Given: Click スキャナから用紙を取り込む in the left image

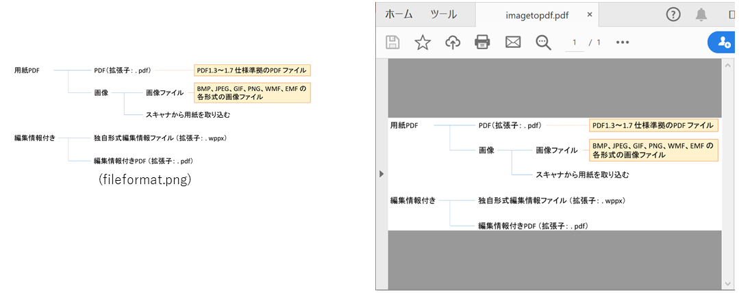Looking at the screenshot, I should (188, 114).
